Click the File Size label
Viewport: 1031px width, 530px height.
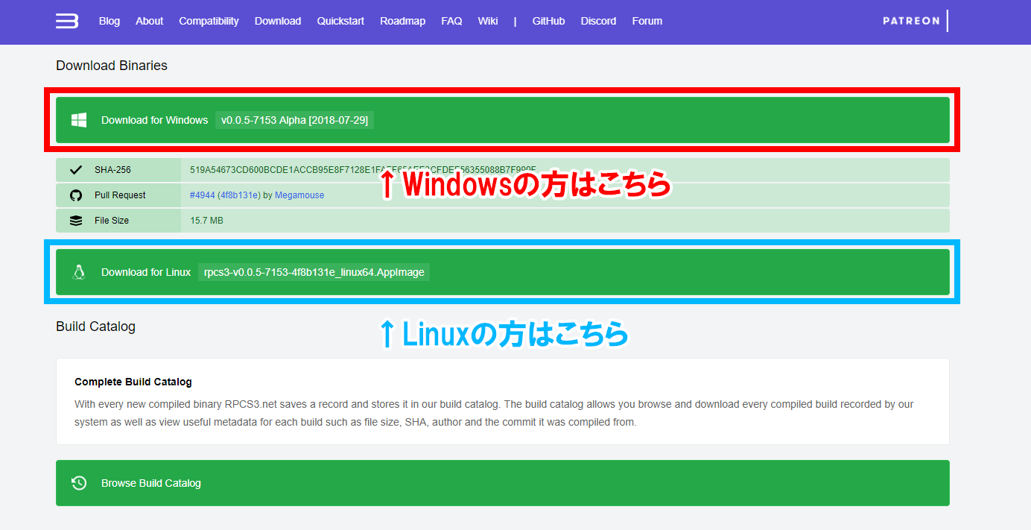click(112, 221)
